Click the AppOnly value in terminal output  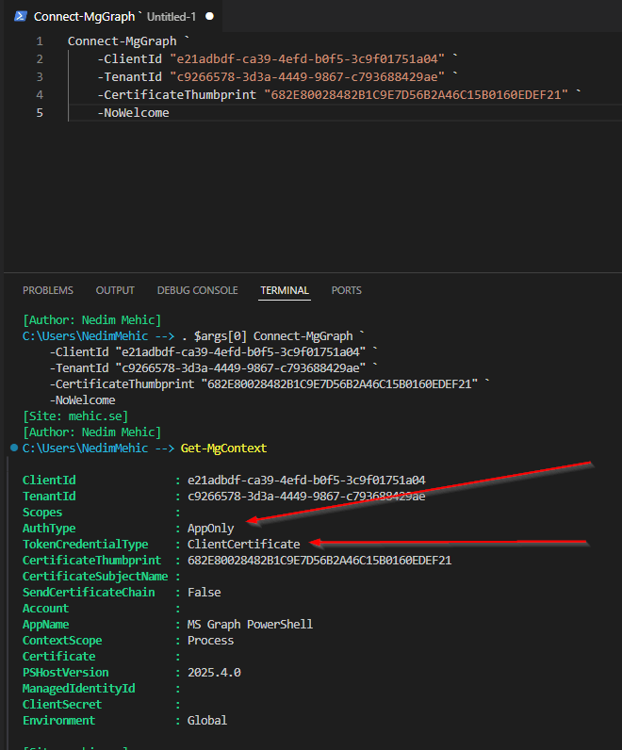[x=210, y=529]
